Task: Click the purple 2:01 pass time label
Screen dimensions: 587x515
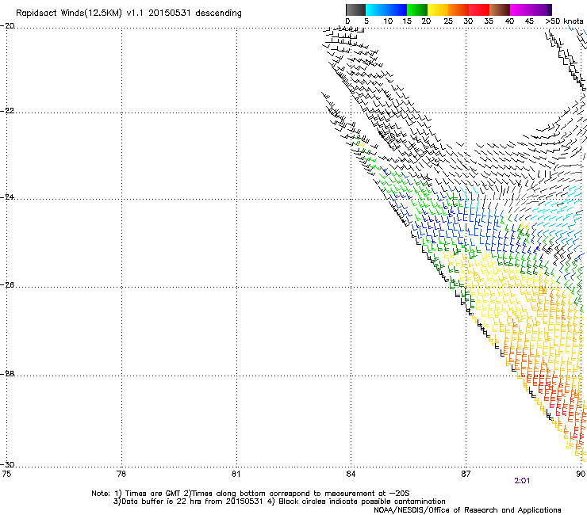Action: tap(522, 481)
